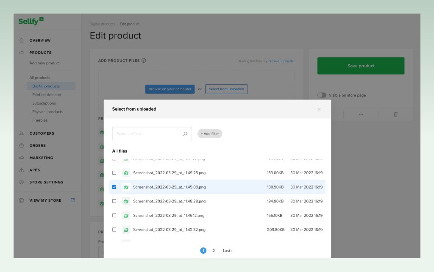
Task: Check the box for Screenshot_2022-03-29_at_11.48.28.png
Action: (x=114, y=201)
